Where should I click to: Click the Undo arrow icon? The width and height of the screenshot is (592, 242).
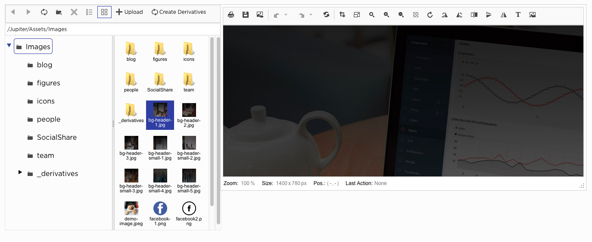tap(276, 15)
